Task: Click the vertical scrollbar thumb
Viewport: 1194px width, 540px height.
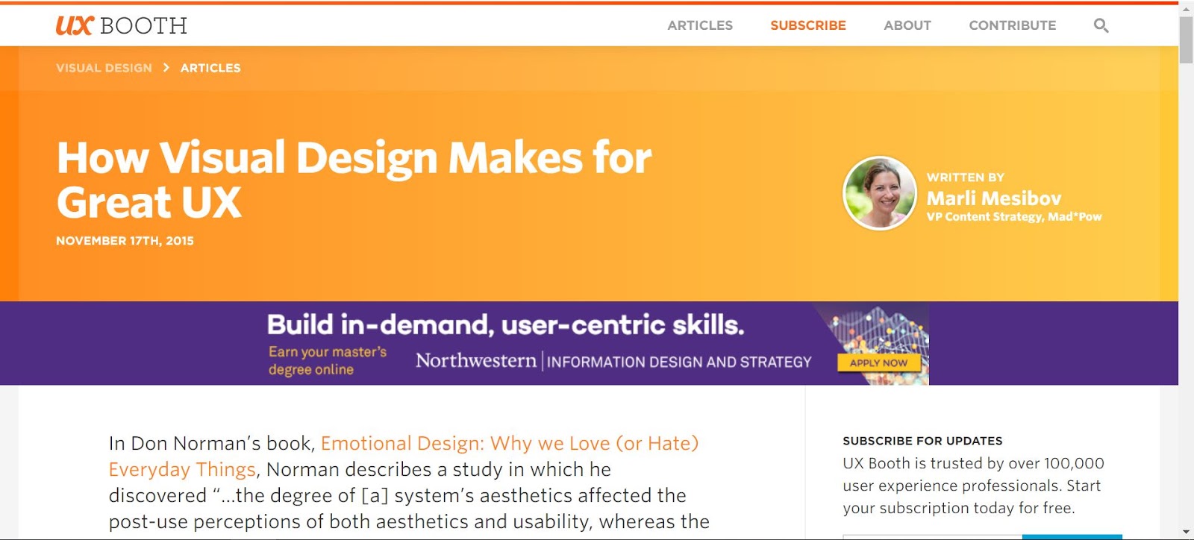Action: tap(1186, 40)
